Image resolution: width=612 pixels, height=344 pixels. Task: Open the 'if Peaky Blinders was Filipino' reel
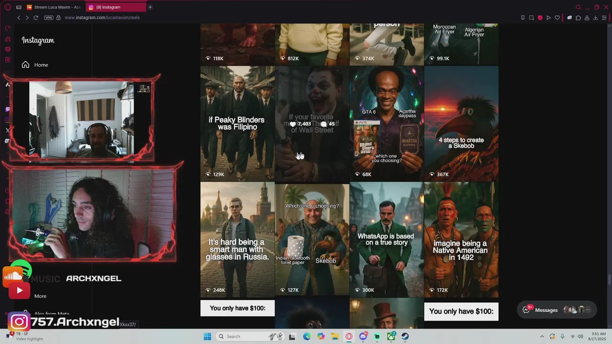[x=238, y=123]
